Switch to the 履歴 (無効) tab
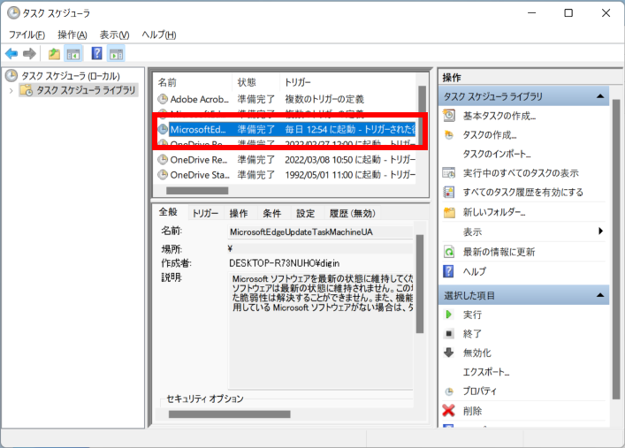Image resolution: width=625 pixels, height=448 pixels. tap(353, 213)
